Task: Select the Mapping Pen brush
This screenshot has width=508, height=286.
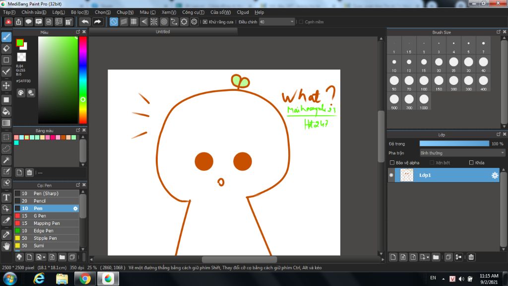Action: (47, 223)
